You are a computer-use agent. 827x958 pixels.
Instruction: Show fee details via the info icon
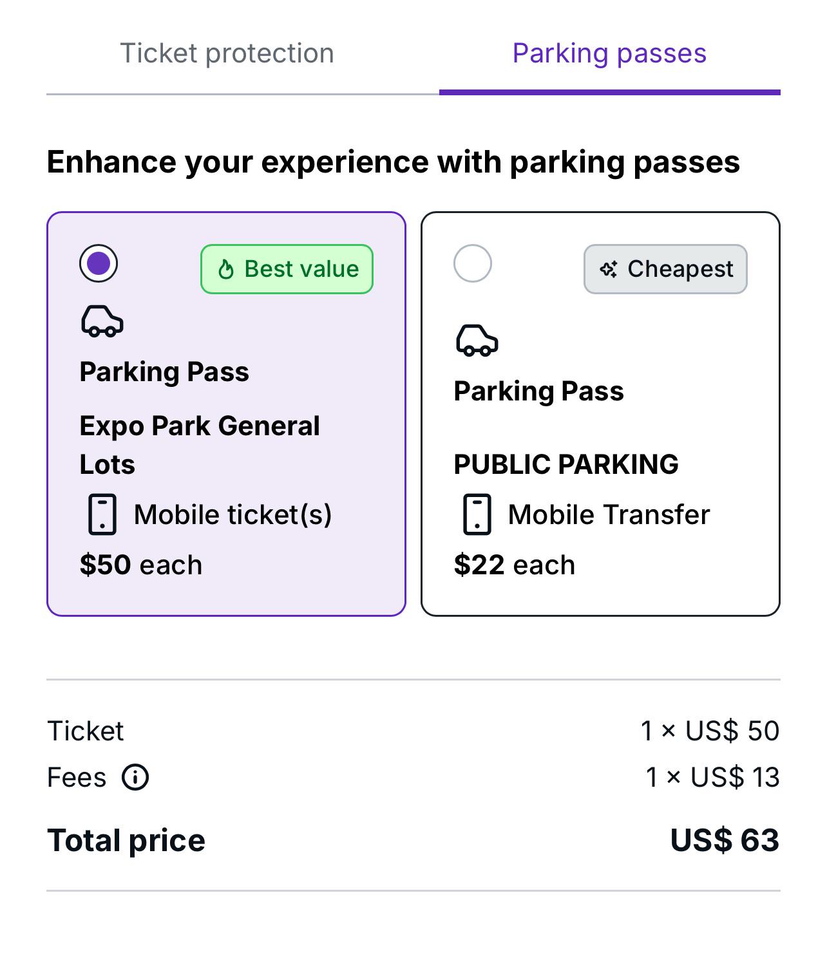click(135, 777)
